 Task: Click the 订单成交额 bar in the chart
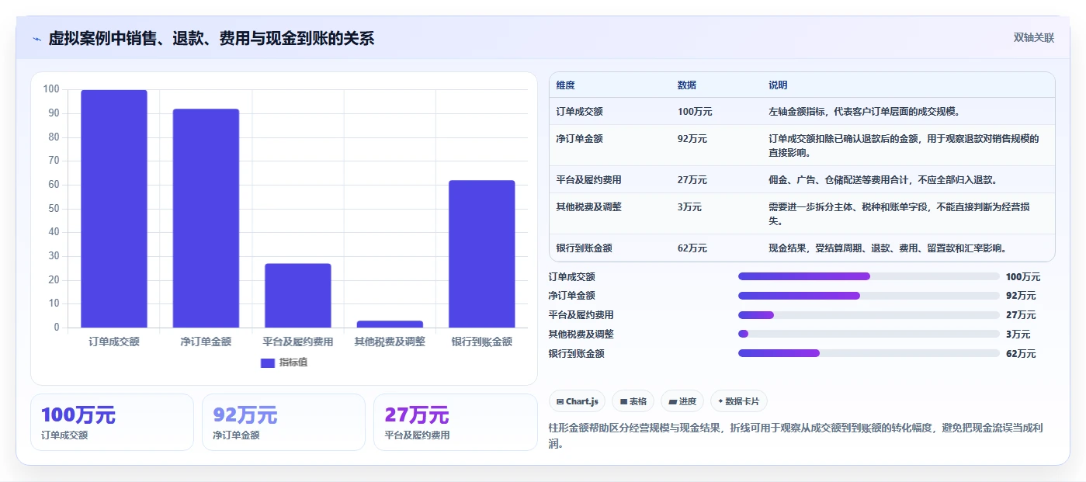pos(114,209)
